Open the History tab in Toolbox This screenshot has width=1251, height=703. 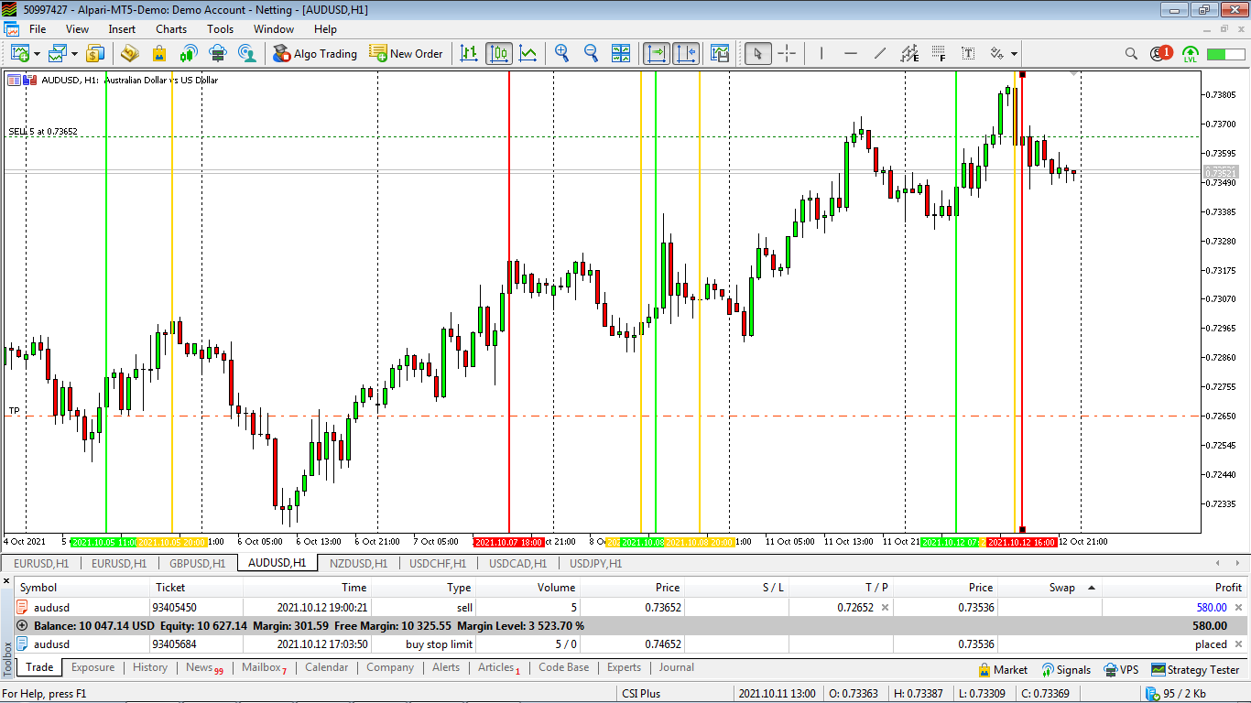tap(150, 667)
